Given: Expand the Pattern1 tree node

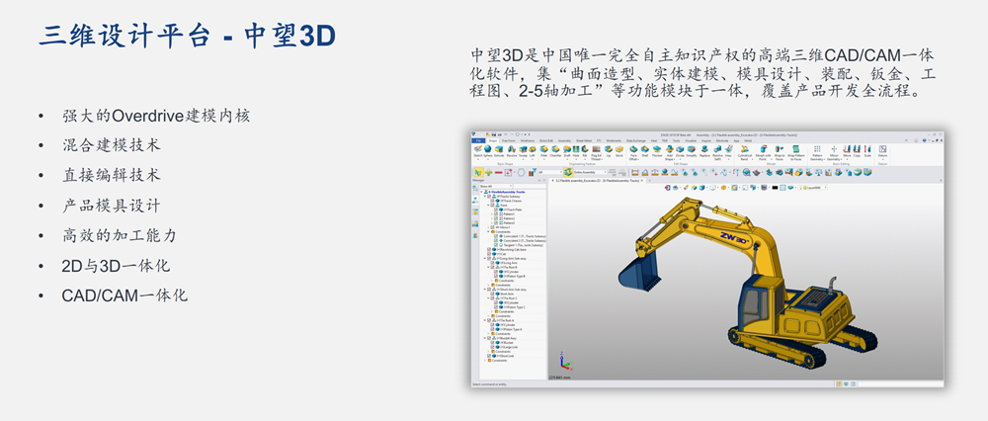Looking at the screenshot, I should click(491, 214).
